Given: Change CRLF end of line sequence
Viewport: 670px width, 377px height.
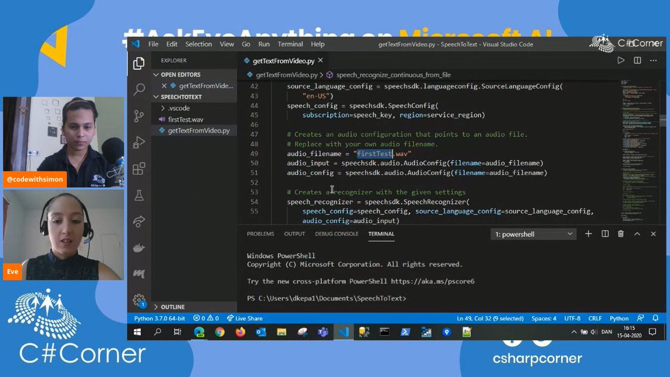Looking at the screenshot, I should (x=595, y=318).
